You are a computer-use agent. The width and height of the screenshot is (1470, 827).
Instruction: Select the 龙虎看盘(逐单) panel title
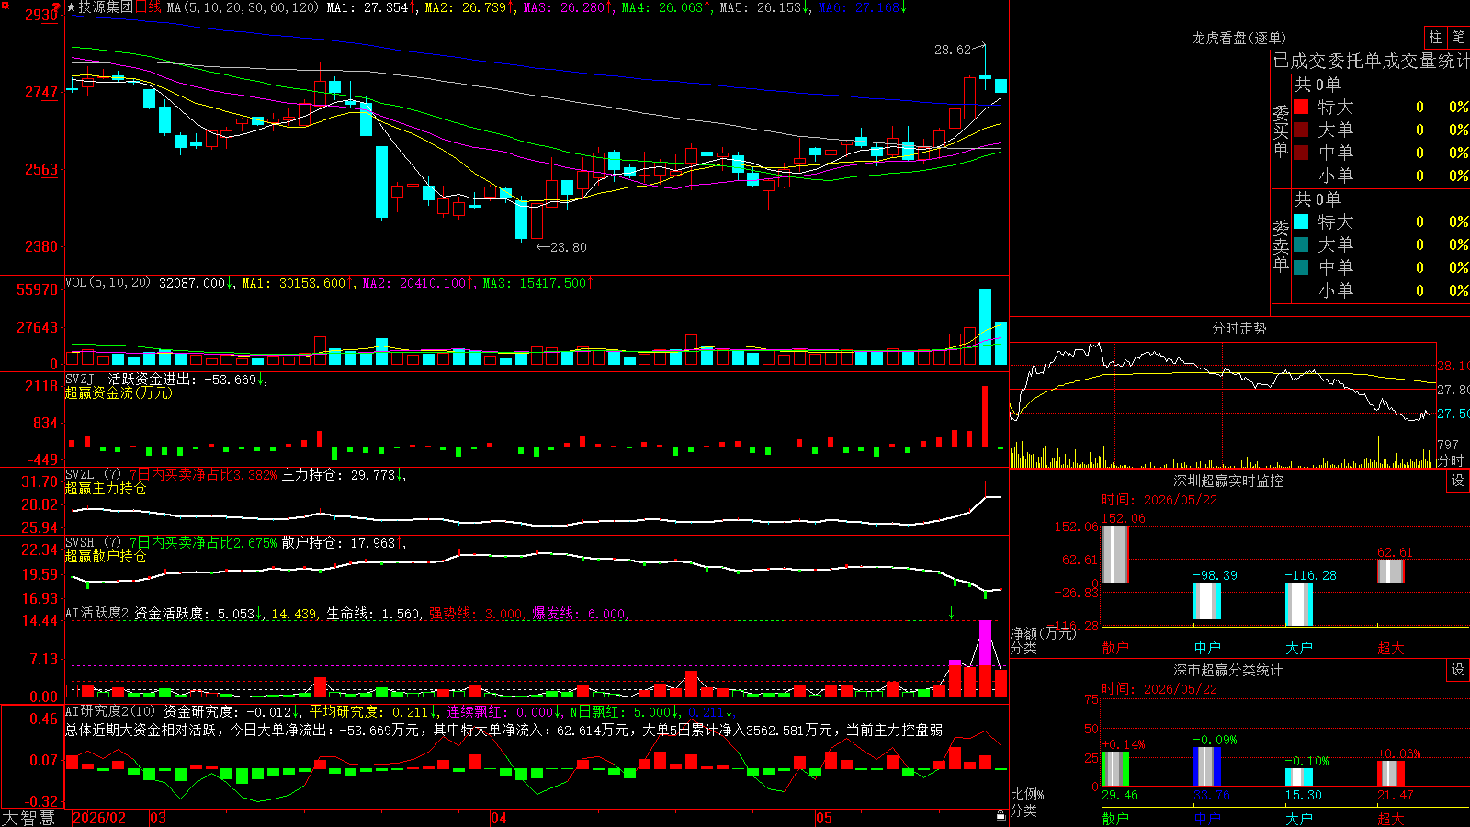(1239, 38)
